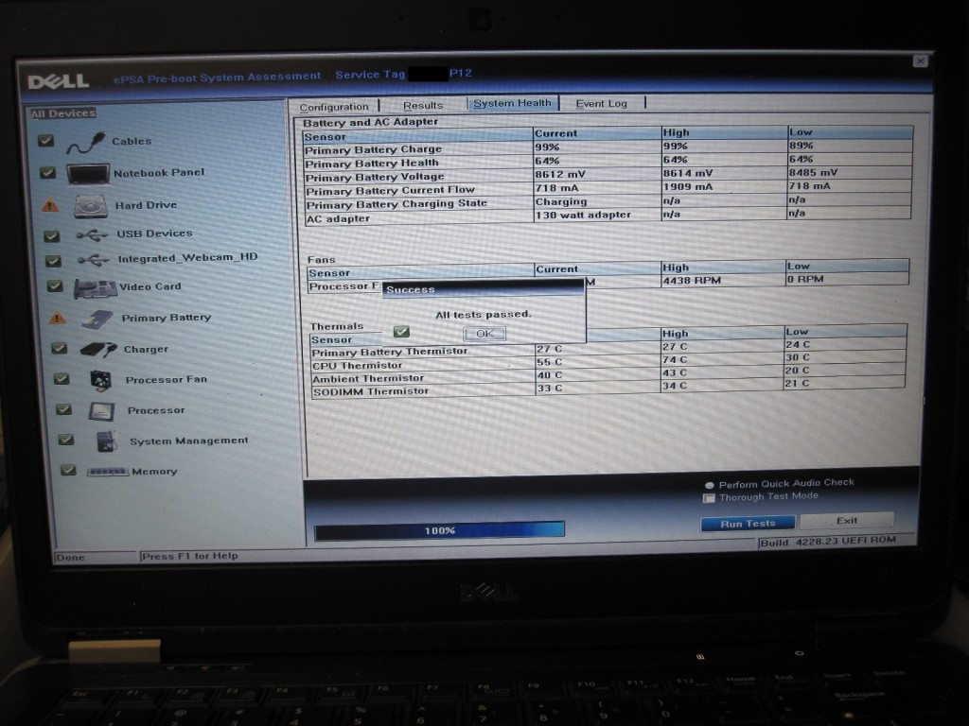Click the green check icon in Success dialog
The height and width of the screenshot is (726, 969).
(x=401, y=332)
